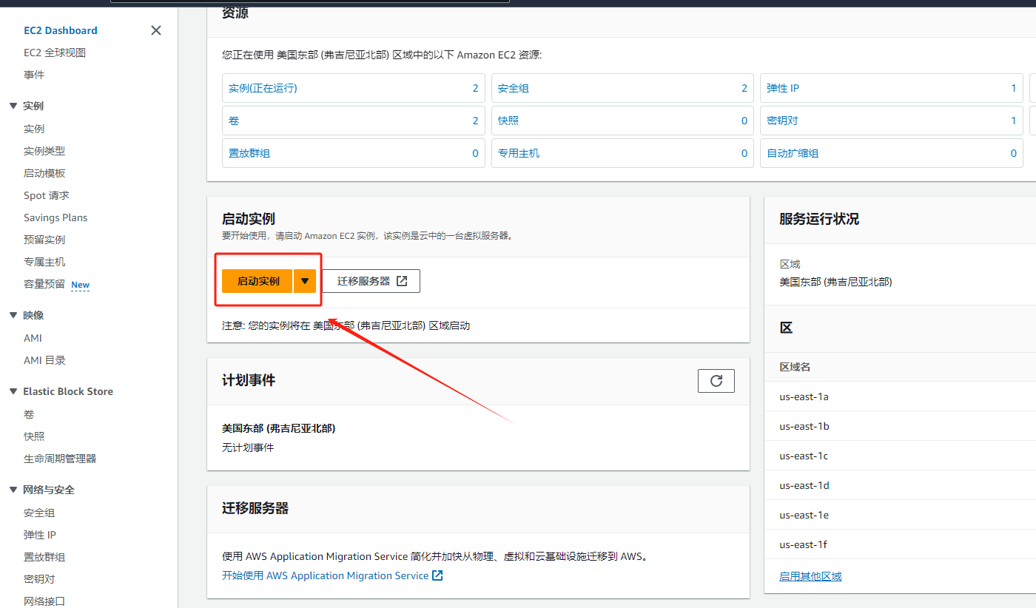The width and height of the screenshot is (1036, 608).
Task: Click 卷 resource tile link
Action: pyautogui.click(x=234, y=121)
